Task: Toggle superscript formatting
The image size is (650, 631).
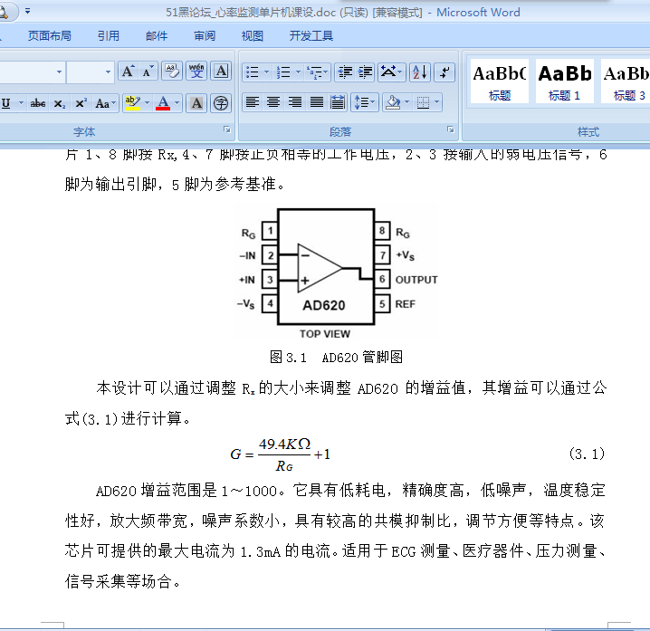Action: 81,103
